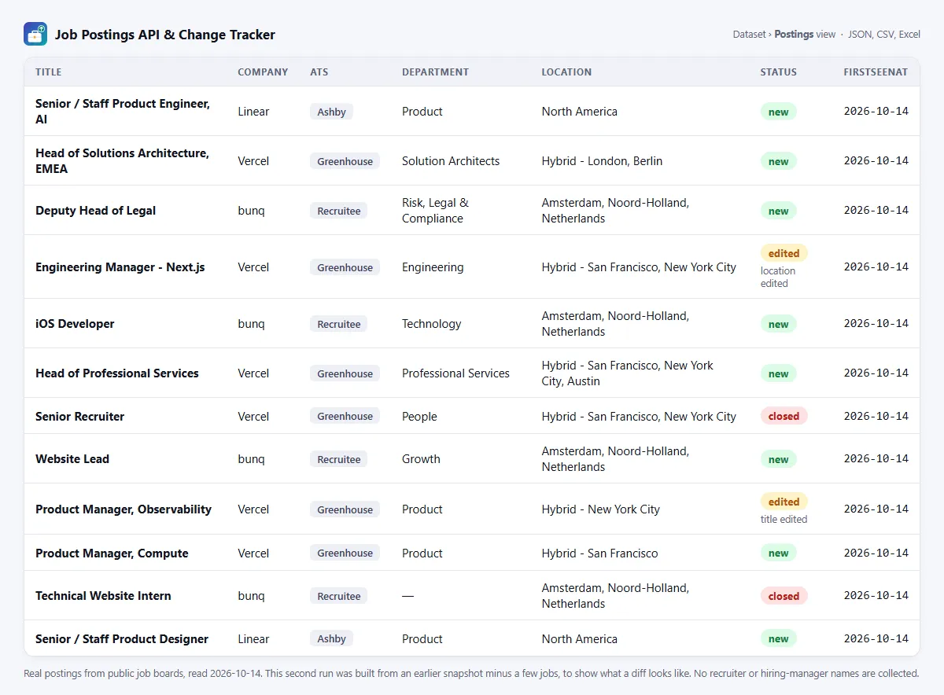Click the DEPARTMENT column header

point(435,72)
